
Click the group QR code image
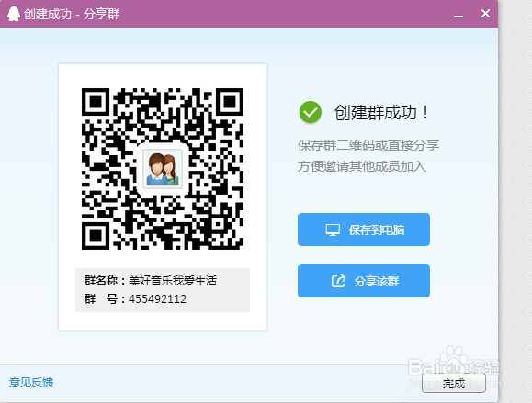(163, 169)
